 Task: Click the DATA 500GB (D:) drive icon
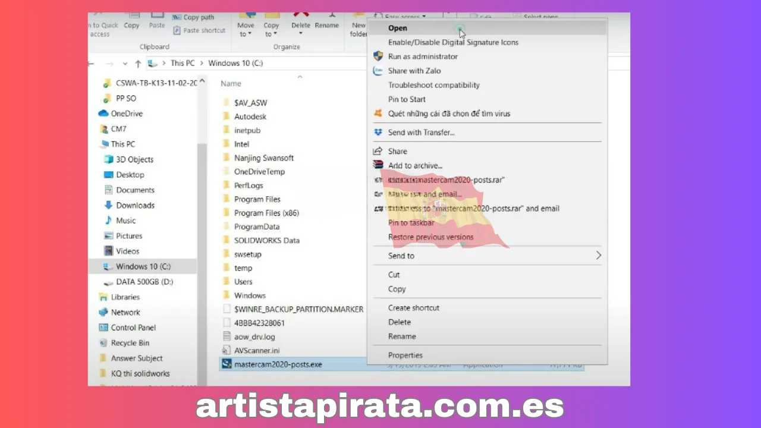coord(109,282)
